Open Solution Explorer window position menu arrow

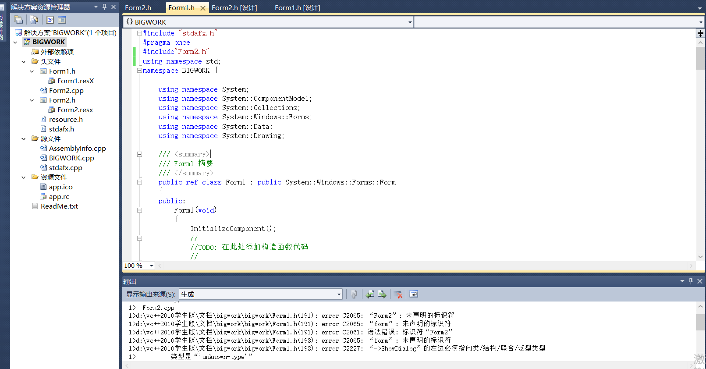tap(96, 7)
